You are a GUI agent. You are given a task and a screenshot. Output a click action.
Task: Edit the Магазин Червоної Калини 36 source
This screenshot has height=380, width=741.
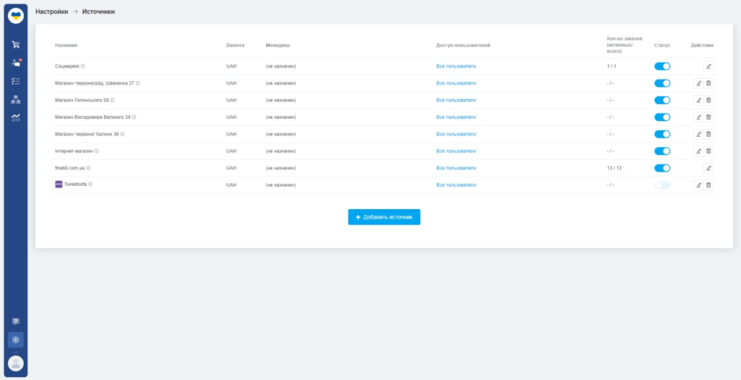click(x=698, y=134)
